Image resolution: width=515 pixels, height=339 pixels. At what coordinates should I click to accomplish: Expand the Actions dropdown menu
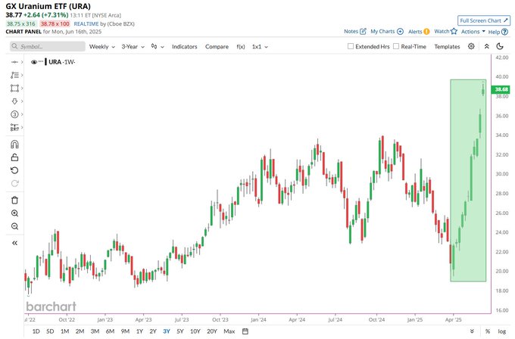473,32
